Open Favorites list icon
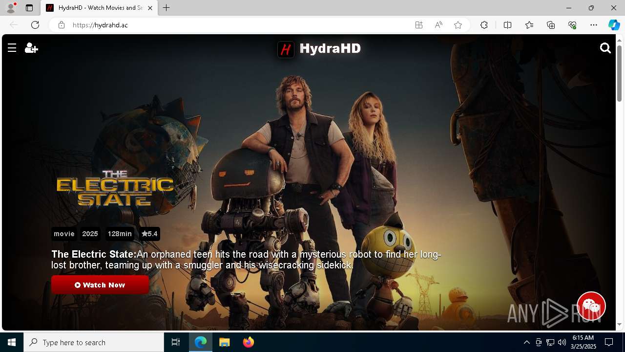 coord(529,25)
